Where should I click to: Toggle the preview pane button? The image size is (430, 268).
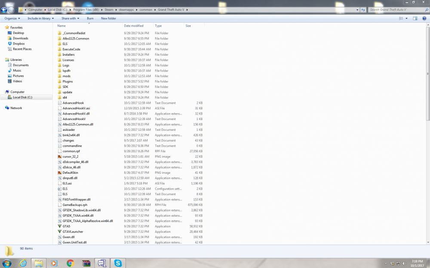click(x=415, y=18)
